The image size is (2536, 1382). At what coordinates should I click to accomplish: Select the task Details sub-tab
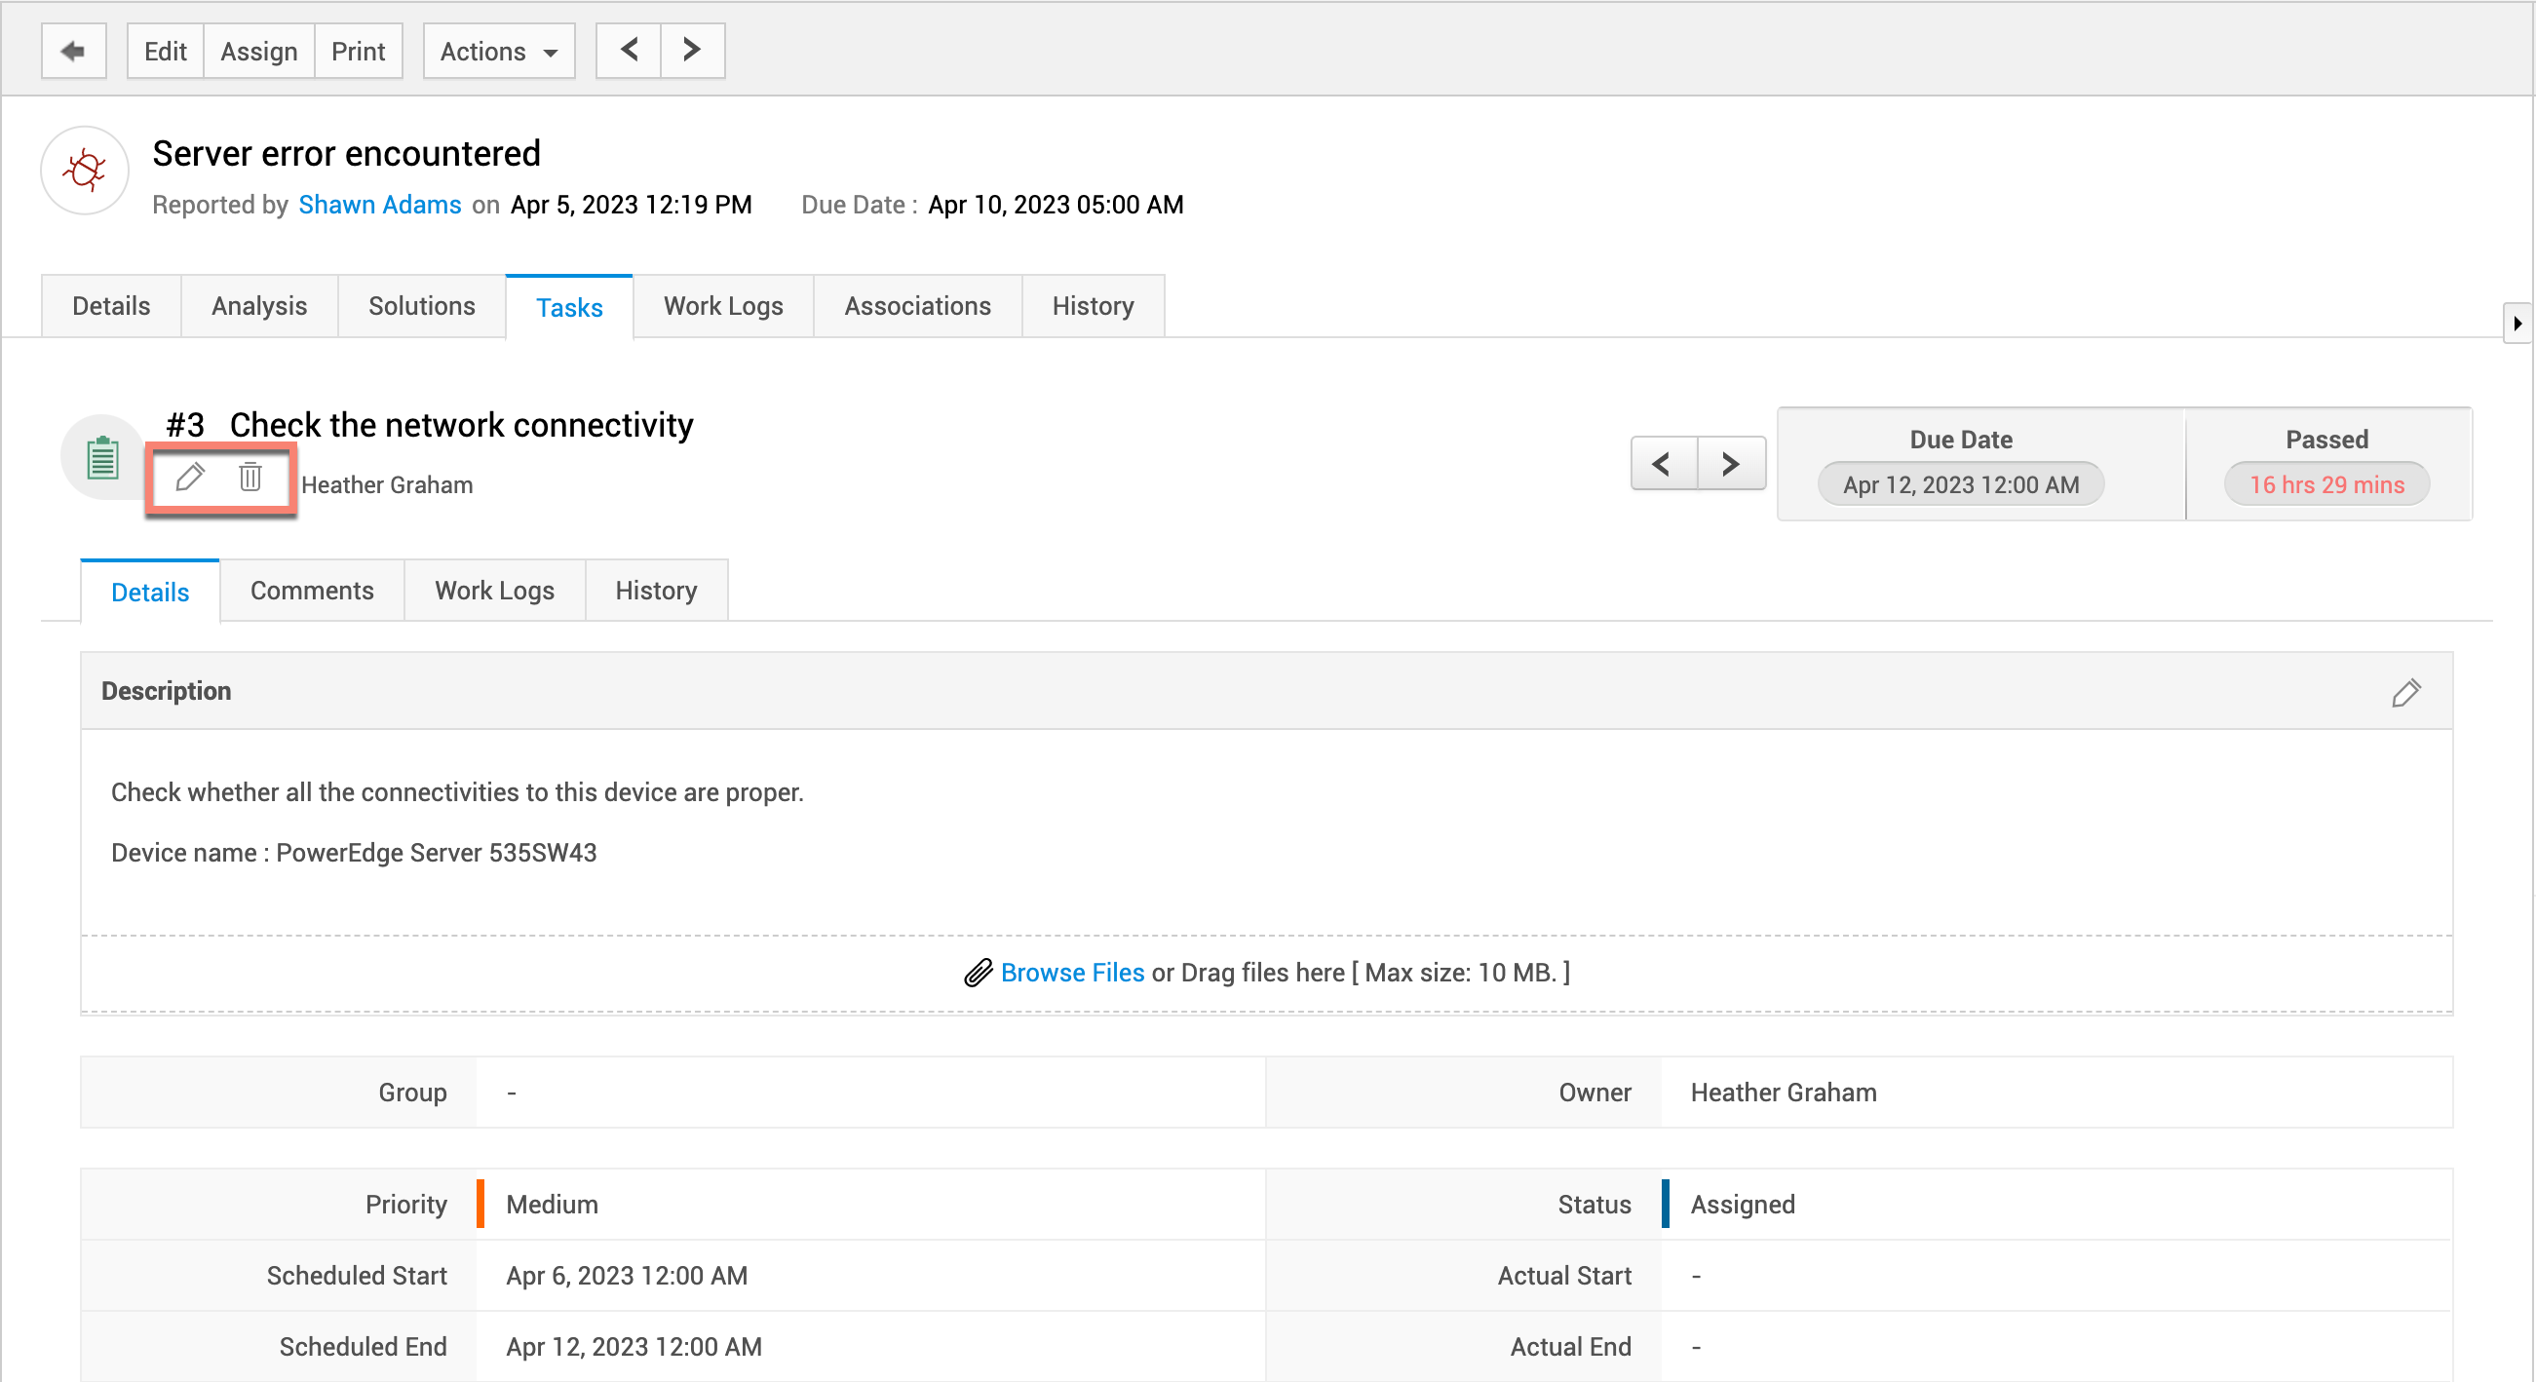[150, 592]
